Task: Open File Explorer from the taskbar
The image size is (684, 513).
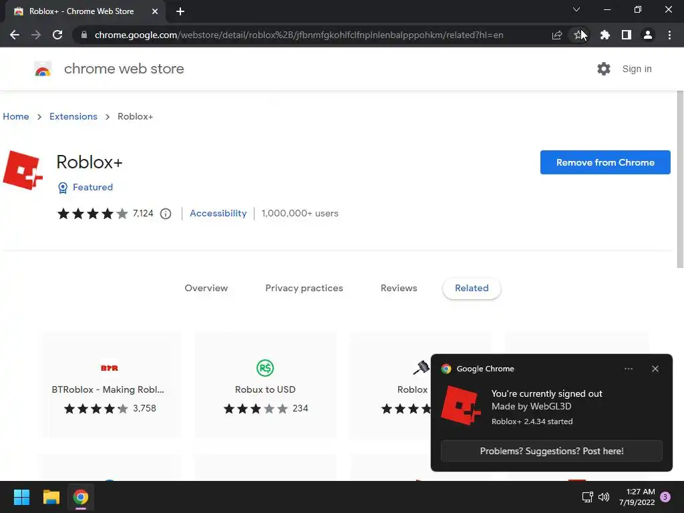Action: [51, 497]
